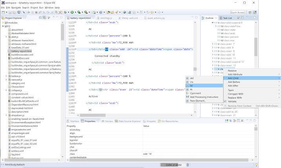Toggle Link with Editor in Project Explorer
This screenshot has width=281, height=168.
(44, 18)
